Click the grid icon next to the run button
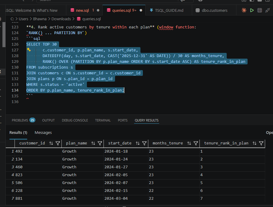 click(260, 11)
